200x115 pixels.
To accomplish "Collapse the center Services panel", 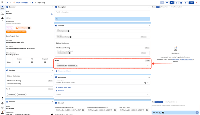I will [x=149, y=26].
